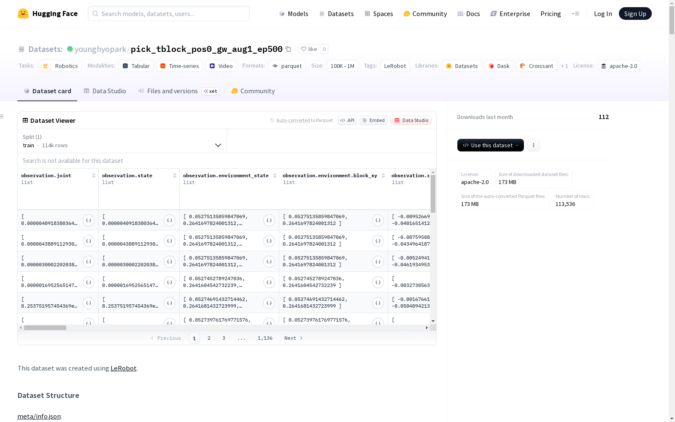Open Data Studio button in viewer header
The height and width of the screenshot is (422, 675).
click(411, 120)
